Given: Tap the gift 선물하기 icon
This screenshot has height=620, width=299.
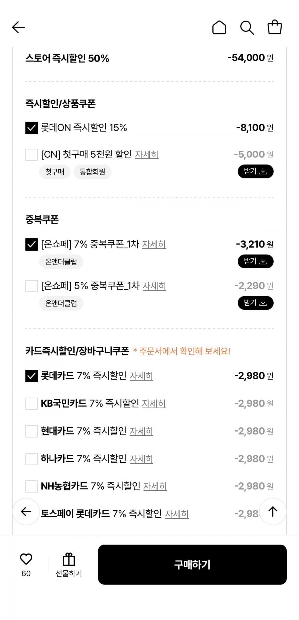Looking at the screenshot, I should click(69, 560).
